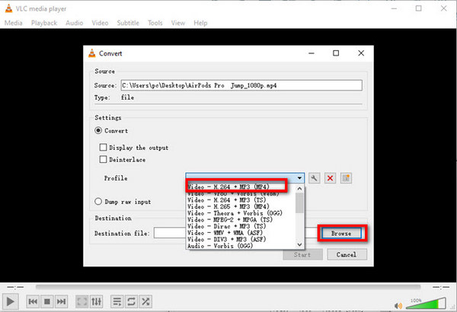Show extended settings equalizer icon
The height and width of the screenshot is (312, 457).
tap(97, 301)
